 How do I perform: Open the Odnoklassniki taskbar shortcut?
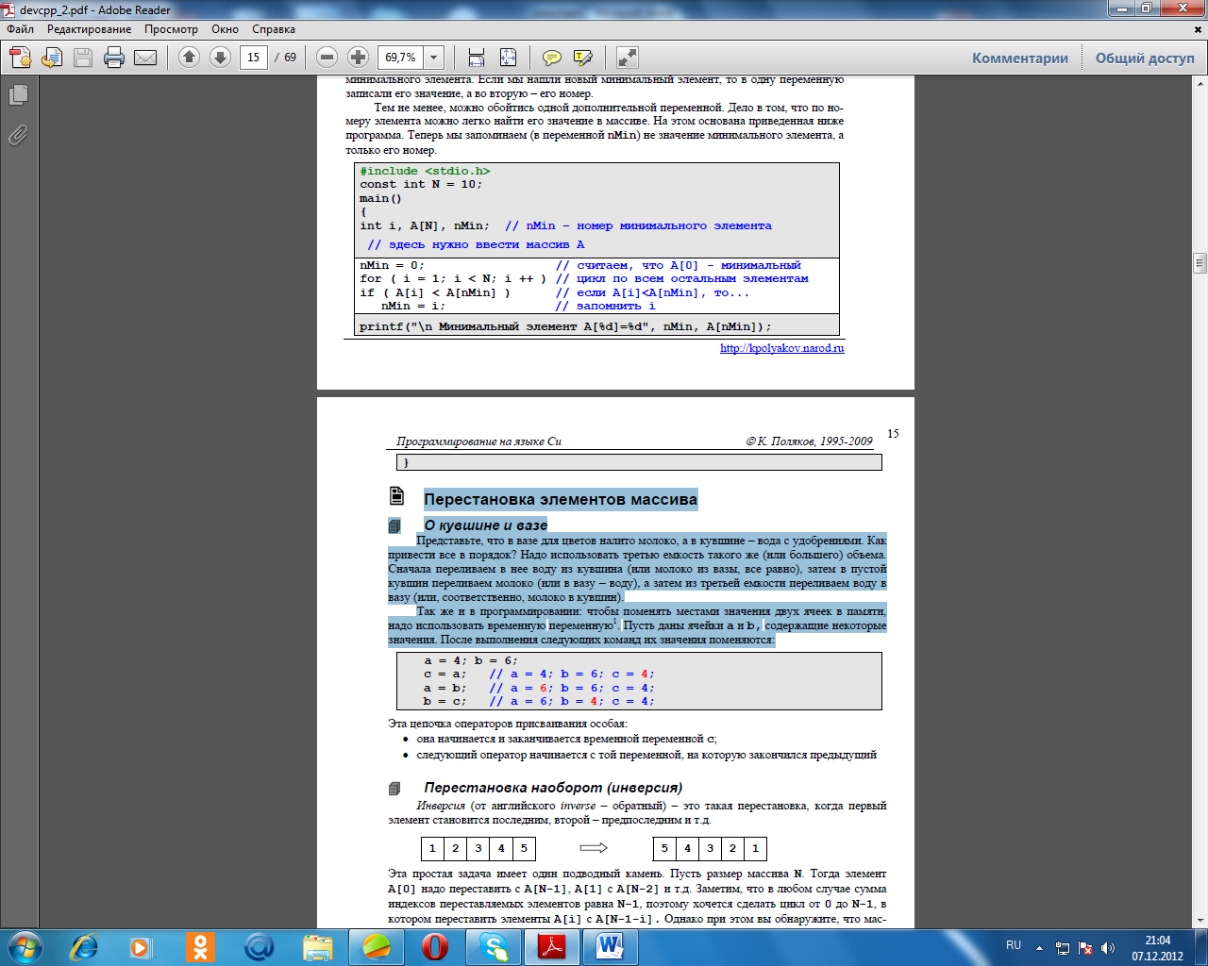tap(199, 946)
